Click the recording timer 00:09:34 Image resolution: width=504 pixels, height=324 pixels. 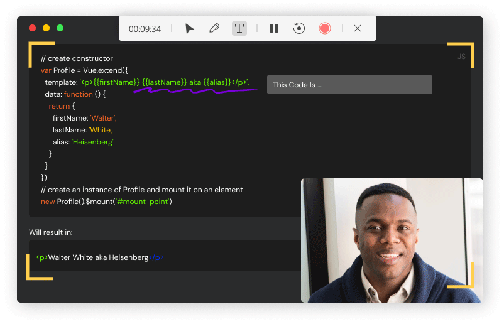145,29
